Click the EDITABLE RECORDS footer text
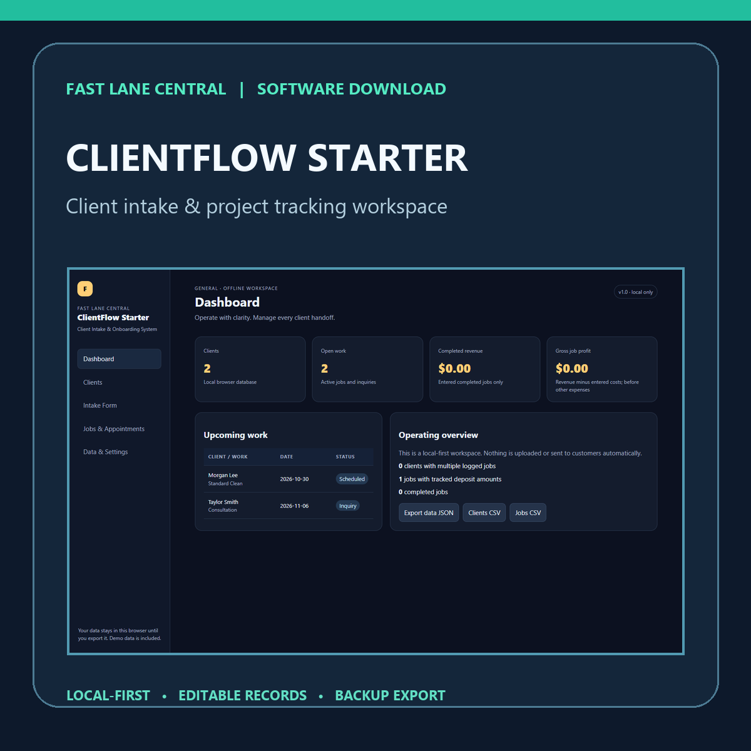Viewport: 751px width, 751px height. (x=243, y=695)
